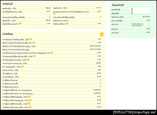Click the largest profit value 54.57
This screenshot has height=115, width=157.
[99, 97]
